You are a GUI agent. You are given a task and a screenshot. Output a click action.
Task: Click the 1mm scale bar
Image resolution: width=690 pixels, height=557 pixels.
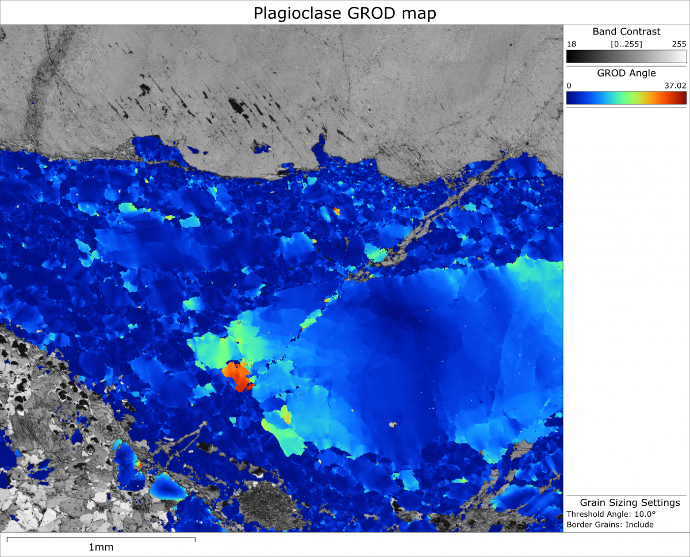coord(101,539)
